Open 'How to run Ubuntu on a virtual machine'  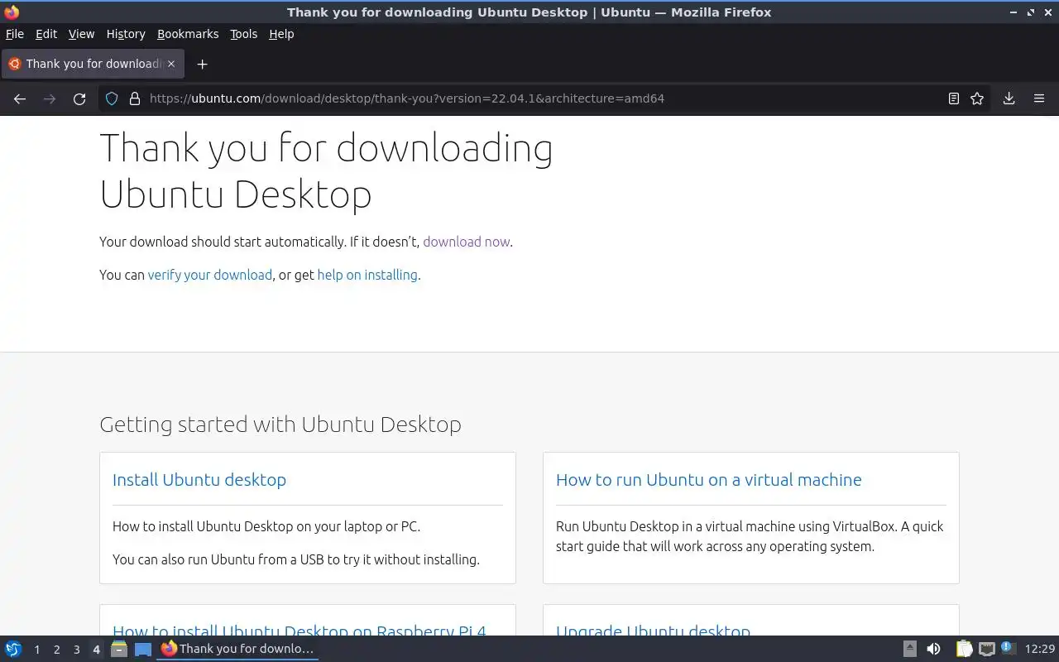click(x=708, y=480)
